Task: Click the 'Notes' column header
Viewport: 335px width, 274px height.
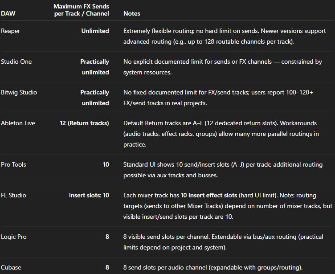Action: (x=131, y=13)
